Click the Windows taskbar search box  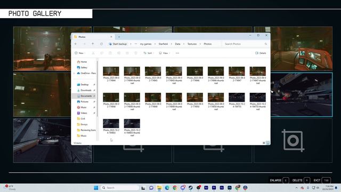pyautogui.click(x=119, y=188)
